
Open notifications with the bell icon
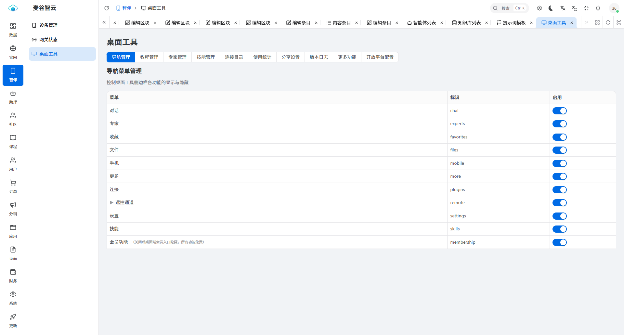tap(598, 8)
